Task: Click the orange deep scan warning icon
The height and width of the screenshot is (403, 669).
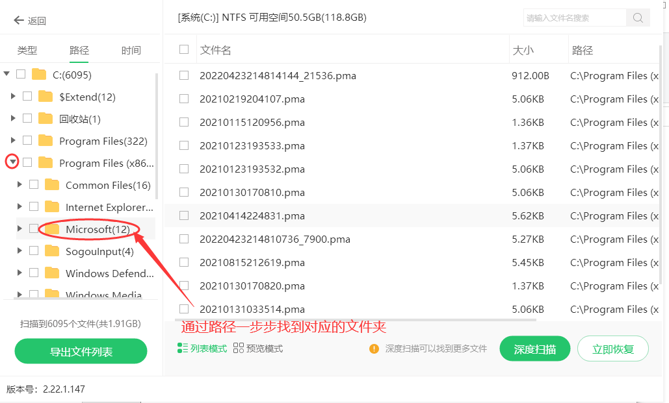Action: click(x=374, y=348)
